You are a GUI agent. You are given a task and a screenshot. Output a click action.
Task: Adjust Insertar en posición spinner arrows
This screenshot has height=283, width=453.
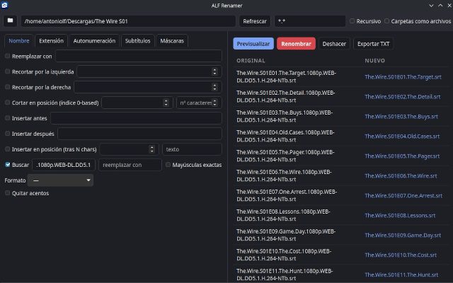click(151, 149)
